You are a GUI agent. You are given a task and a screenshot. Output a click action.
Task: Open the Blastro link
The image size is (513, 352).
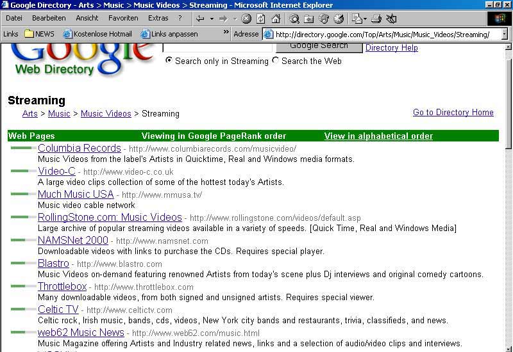[x=53, y=263]
